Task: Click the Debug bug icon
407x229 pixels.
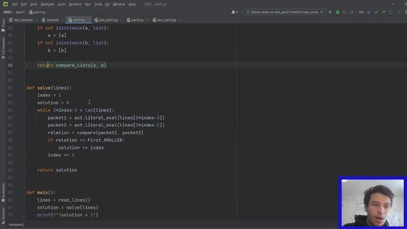Action: [x=338, y=12]
